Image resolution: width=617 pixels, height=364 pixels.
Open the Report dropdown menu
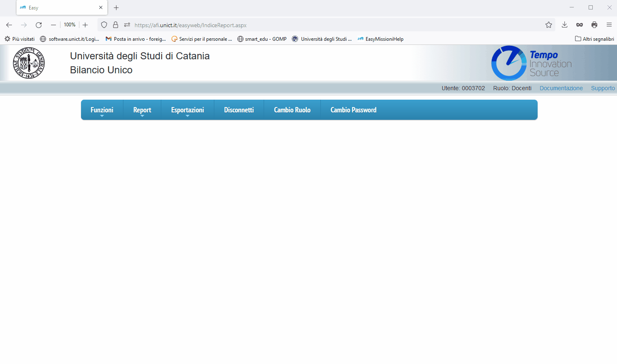pos(142,110)
